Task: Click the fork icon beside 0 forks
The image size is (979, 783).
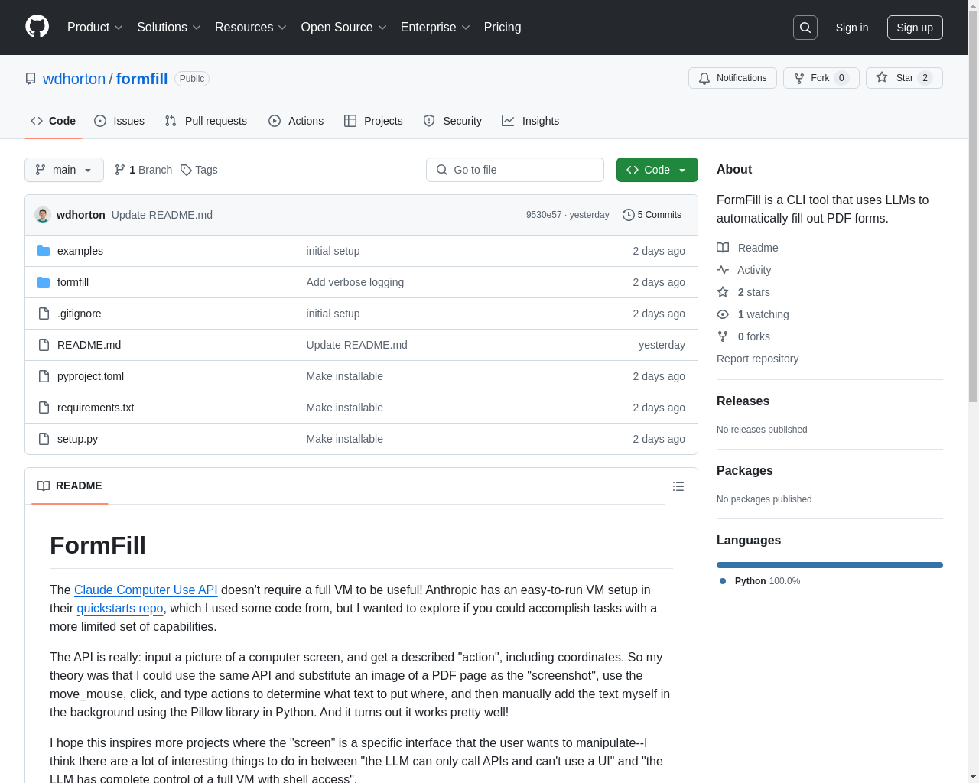Action: pyautogui.click(x=723, y=336)
